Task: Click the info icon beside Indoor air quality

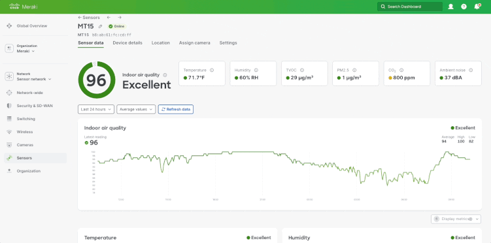Action: pyautogui.click(x=165, y=75)
